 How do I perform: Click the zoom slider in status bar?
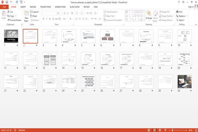coord(178,130)
